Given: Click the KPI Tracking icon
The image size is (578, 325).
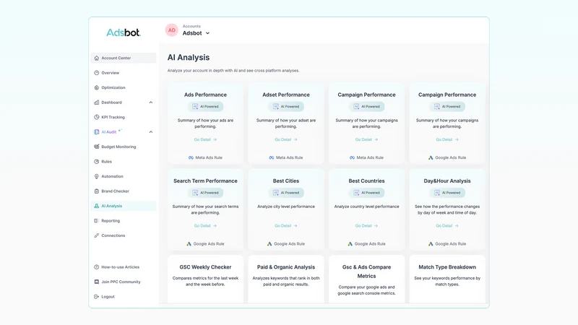Looking at the screenshot, I should (97, 117).
